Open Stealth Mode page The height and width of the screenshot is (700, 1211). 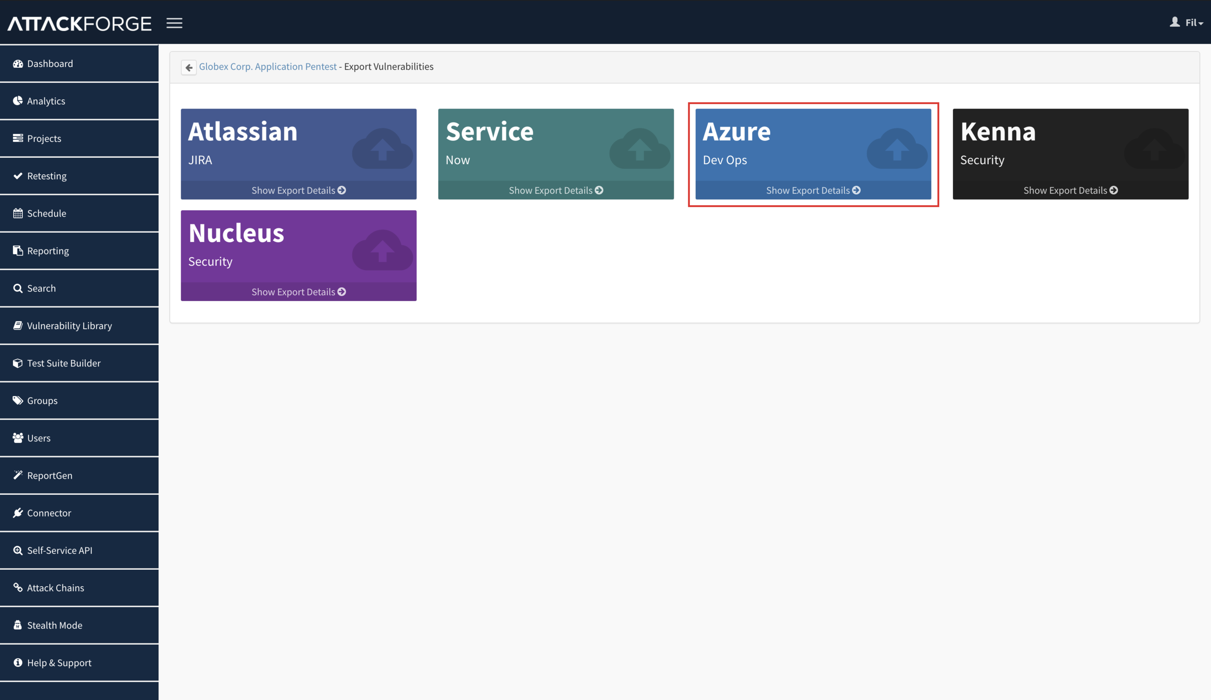[79, 625]
